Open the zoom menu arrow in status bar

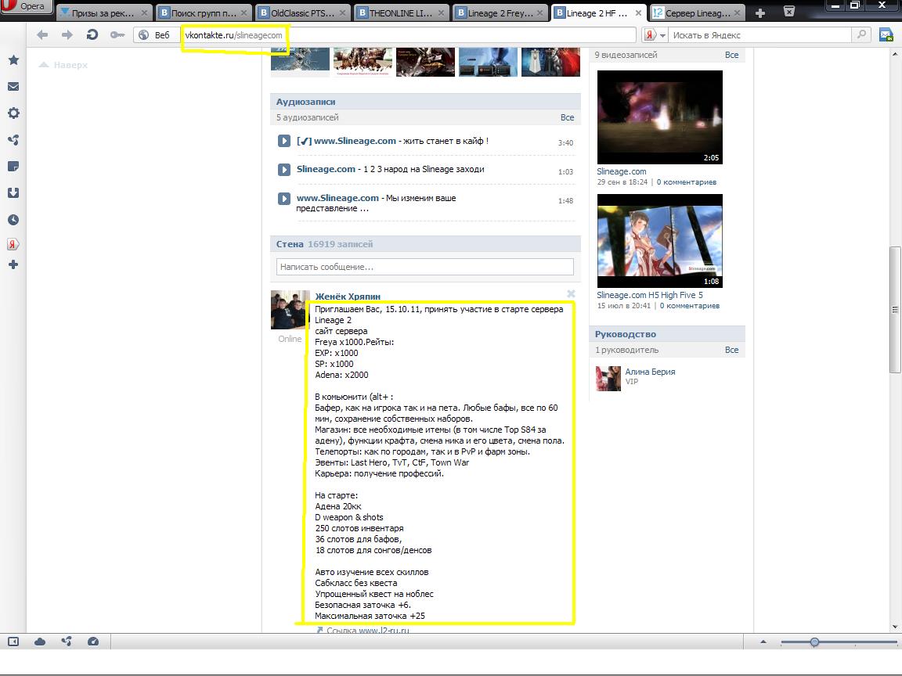point(763,642)
